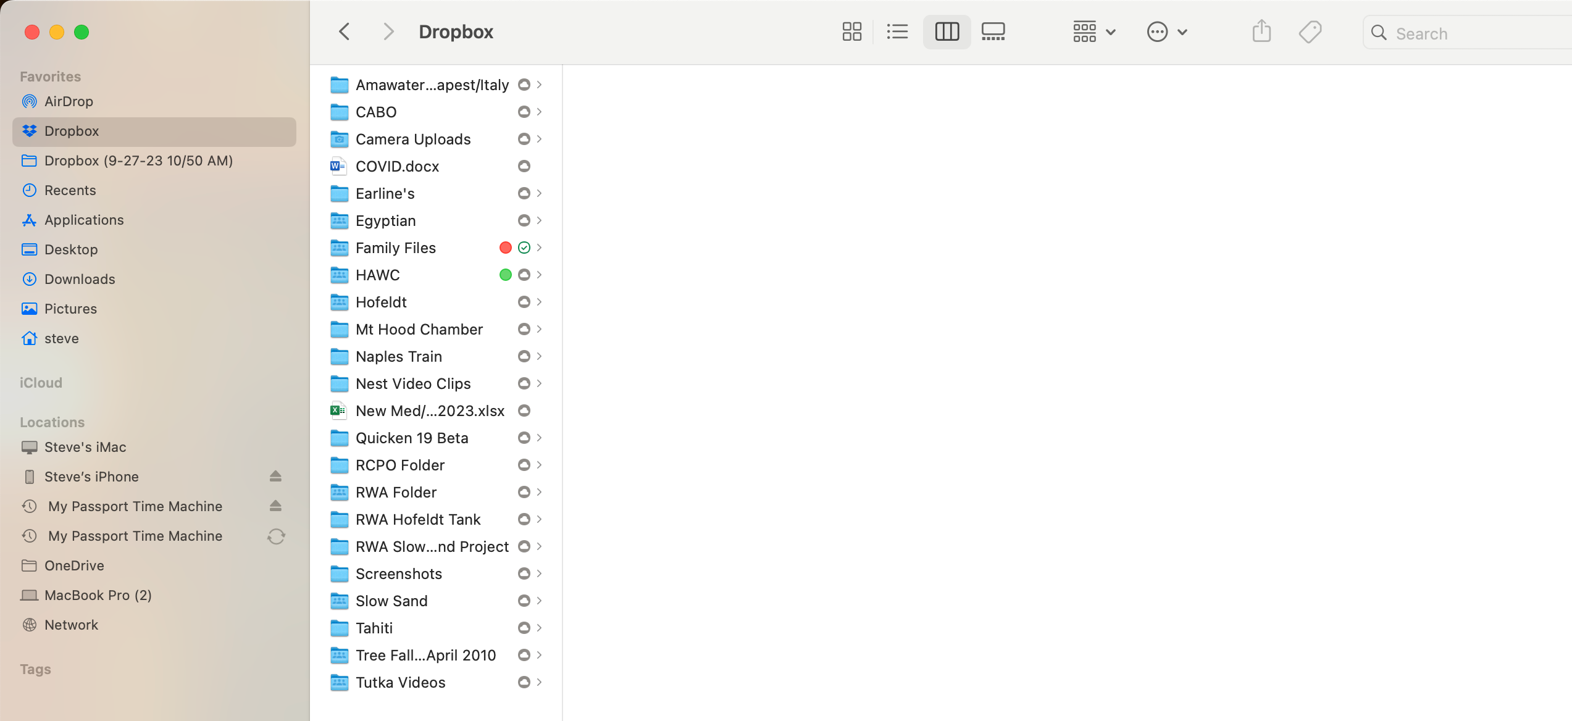Open OneDrive in the sidebar
This screenshot has width=1572, height=721.
pyautogui.click(x=154, y=565)
